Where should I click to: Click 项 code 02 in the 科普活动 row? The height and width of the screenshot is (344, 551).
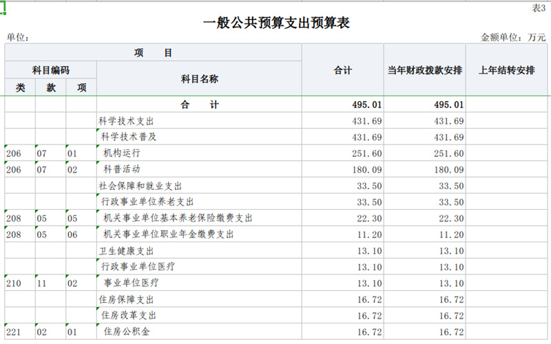(72, 169)
